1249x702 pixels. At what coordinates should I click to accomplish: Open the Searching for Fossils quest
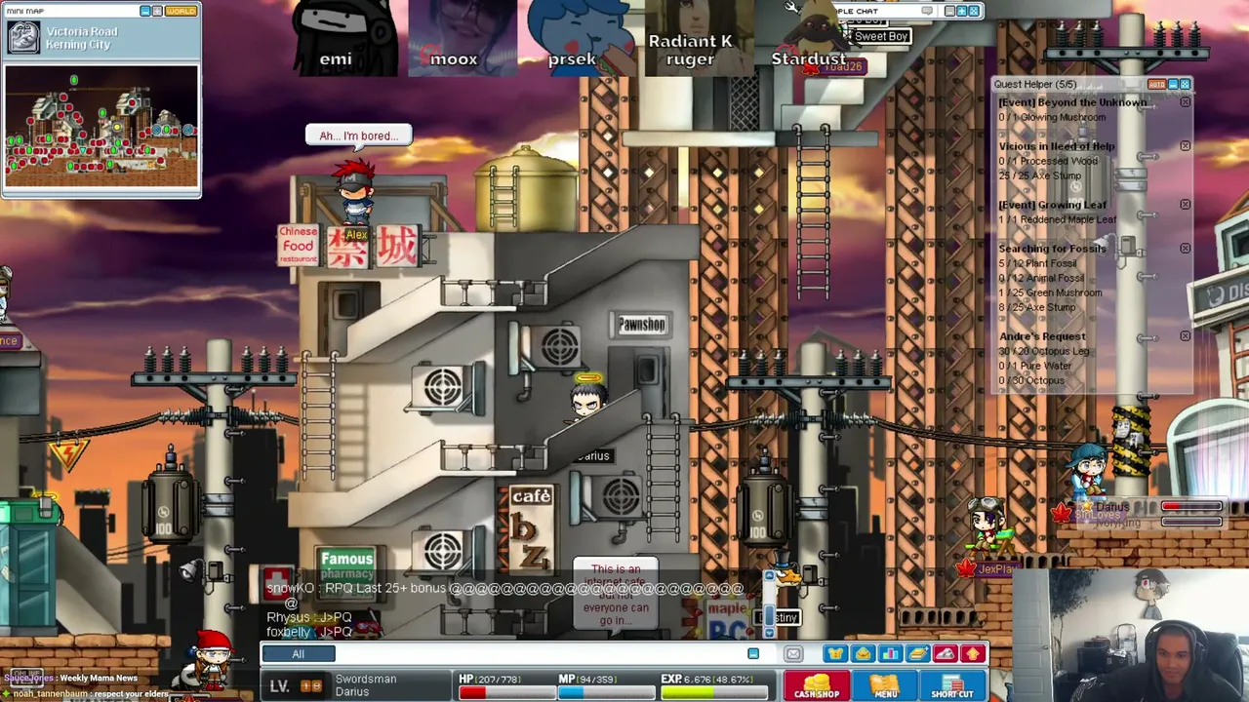pos(1052,249)
